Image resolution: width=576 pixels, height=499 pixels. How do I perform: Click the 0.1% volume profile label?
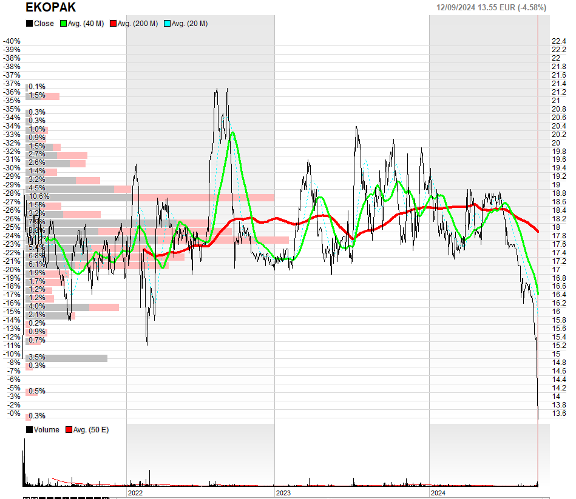pos(37,87)
